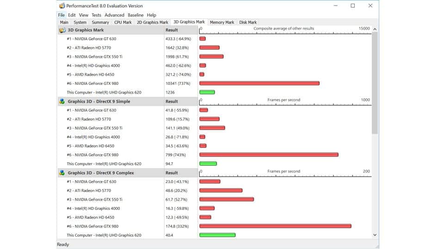Viewport: 444px width, 249px height.
Task: Select This Computer row with score 1236
Action: [214, 92]
